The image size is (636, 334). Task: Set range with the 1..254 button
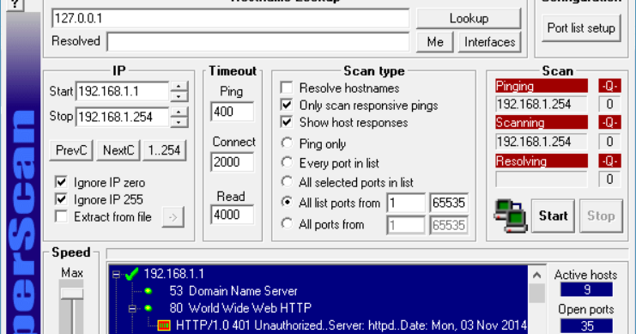click(x=164, y=150)
